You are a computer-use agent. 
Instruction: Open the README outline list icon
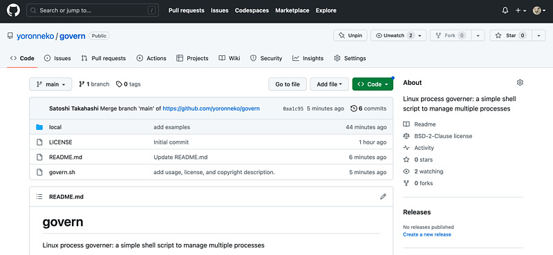39,196
